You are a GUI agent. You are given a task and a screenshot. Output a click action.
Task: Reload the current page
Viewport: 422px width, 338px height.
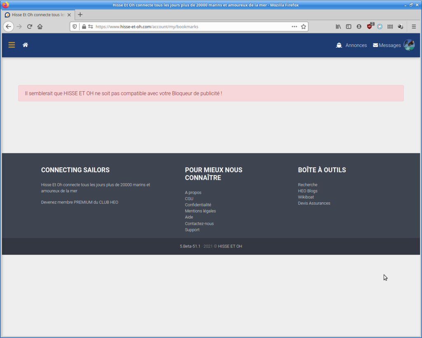coord(30,27)
